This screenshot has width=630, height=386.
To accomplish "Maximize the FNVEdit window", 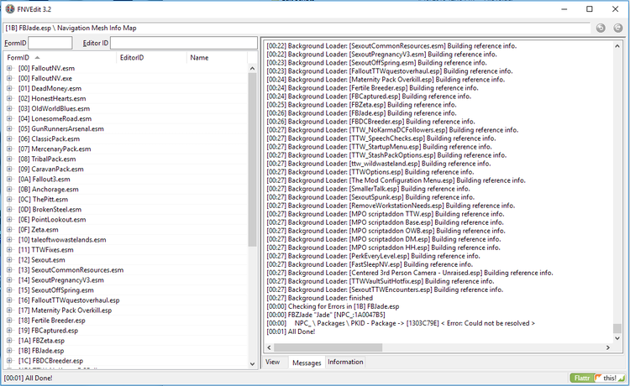I will (590, 9).
